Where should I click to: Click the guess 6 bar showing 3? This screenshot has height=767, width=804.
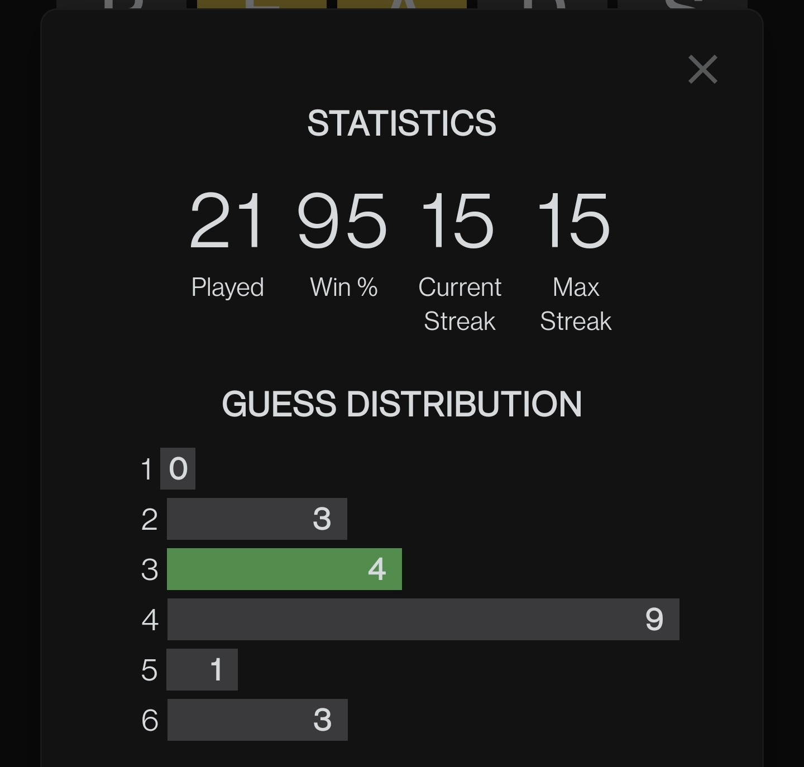point(257,720)
